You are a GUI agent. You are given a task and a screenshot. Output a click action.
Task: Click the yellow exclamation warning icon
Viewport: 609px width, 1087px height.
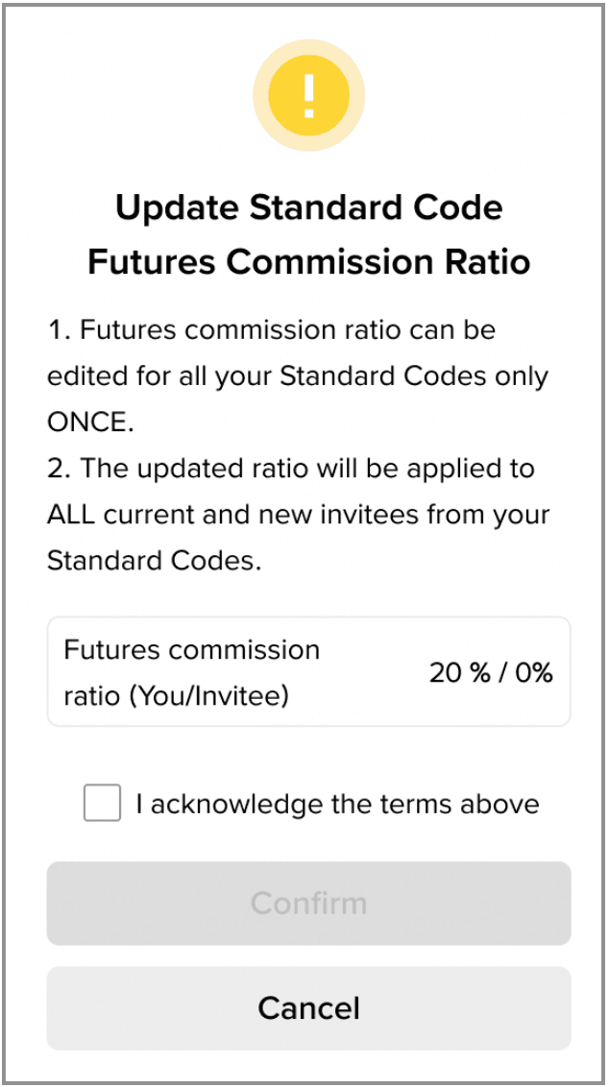[308, 94]
